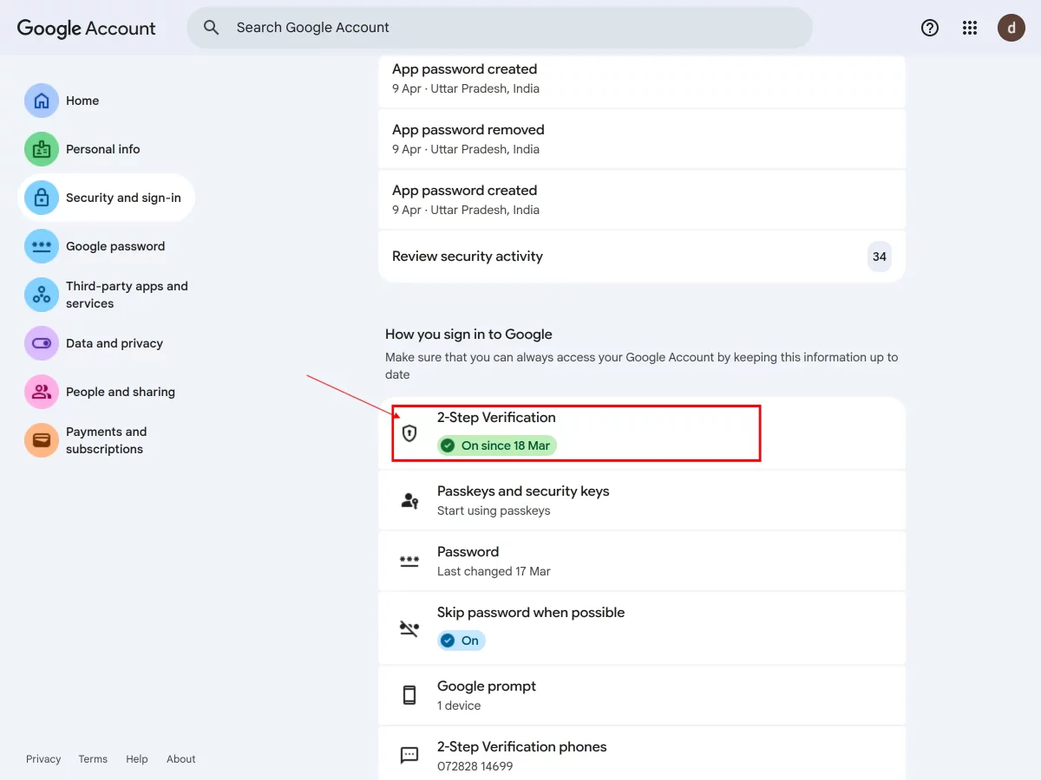Click the 2-Step Verification shield icon
The height and width of the screenshot is (780, 1041).
[x=409, y=432]
